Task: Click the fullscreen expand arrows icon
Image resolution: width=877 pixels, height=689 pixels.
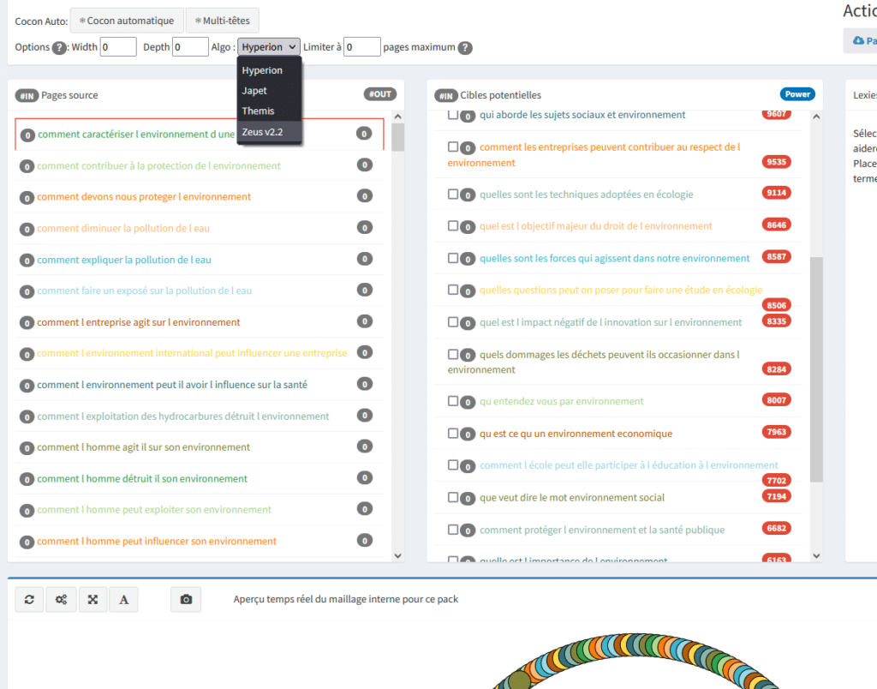Action: 92,600
